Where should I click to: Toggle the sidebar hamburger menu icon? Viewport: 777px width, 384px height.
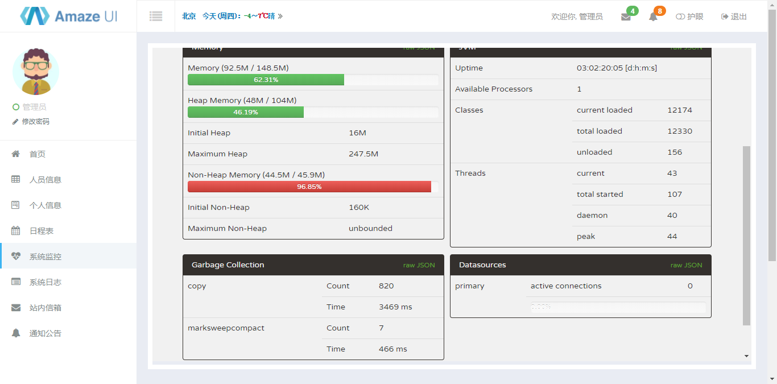[x=156, y=16]
